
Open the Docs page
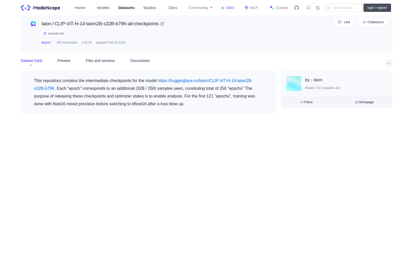(173, 8)
